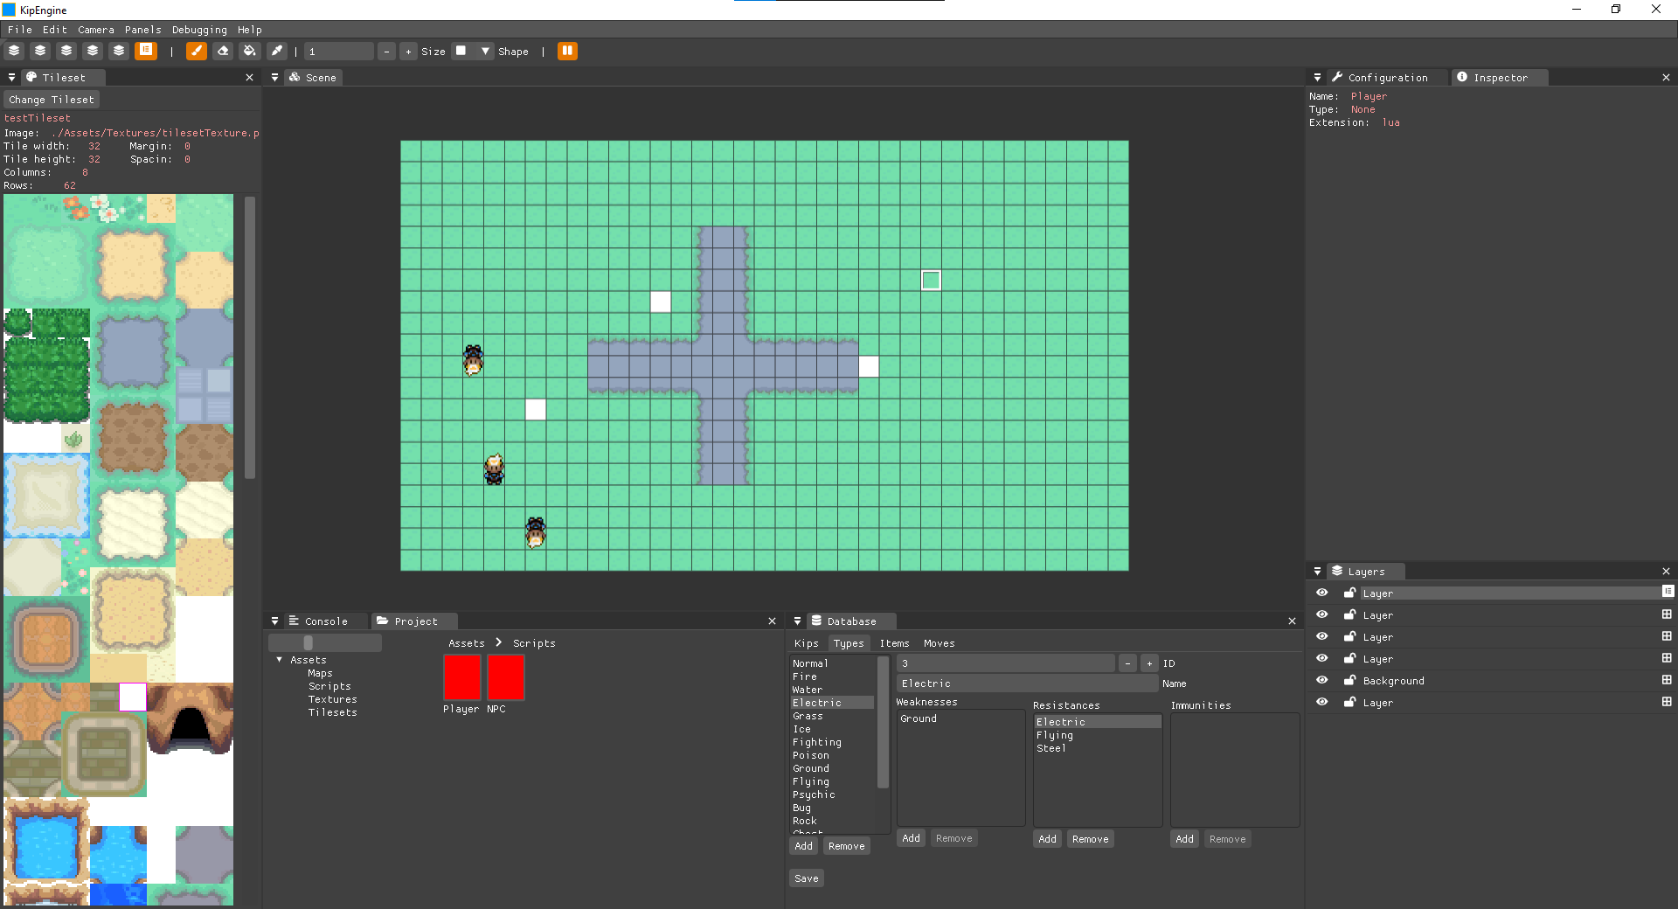Viewport: 1678px width, 909px height.
Task: Click the Tileset panel vertical scrollbar
Action: [250, 337]
